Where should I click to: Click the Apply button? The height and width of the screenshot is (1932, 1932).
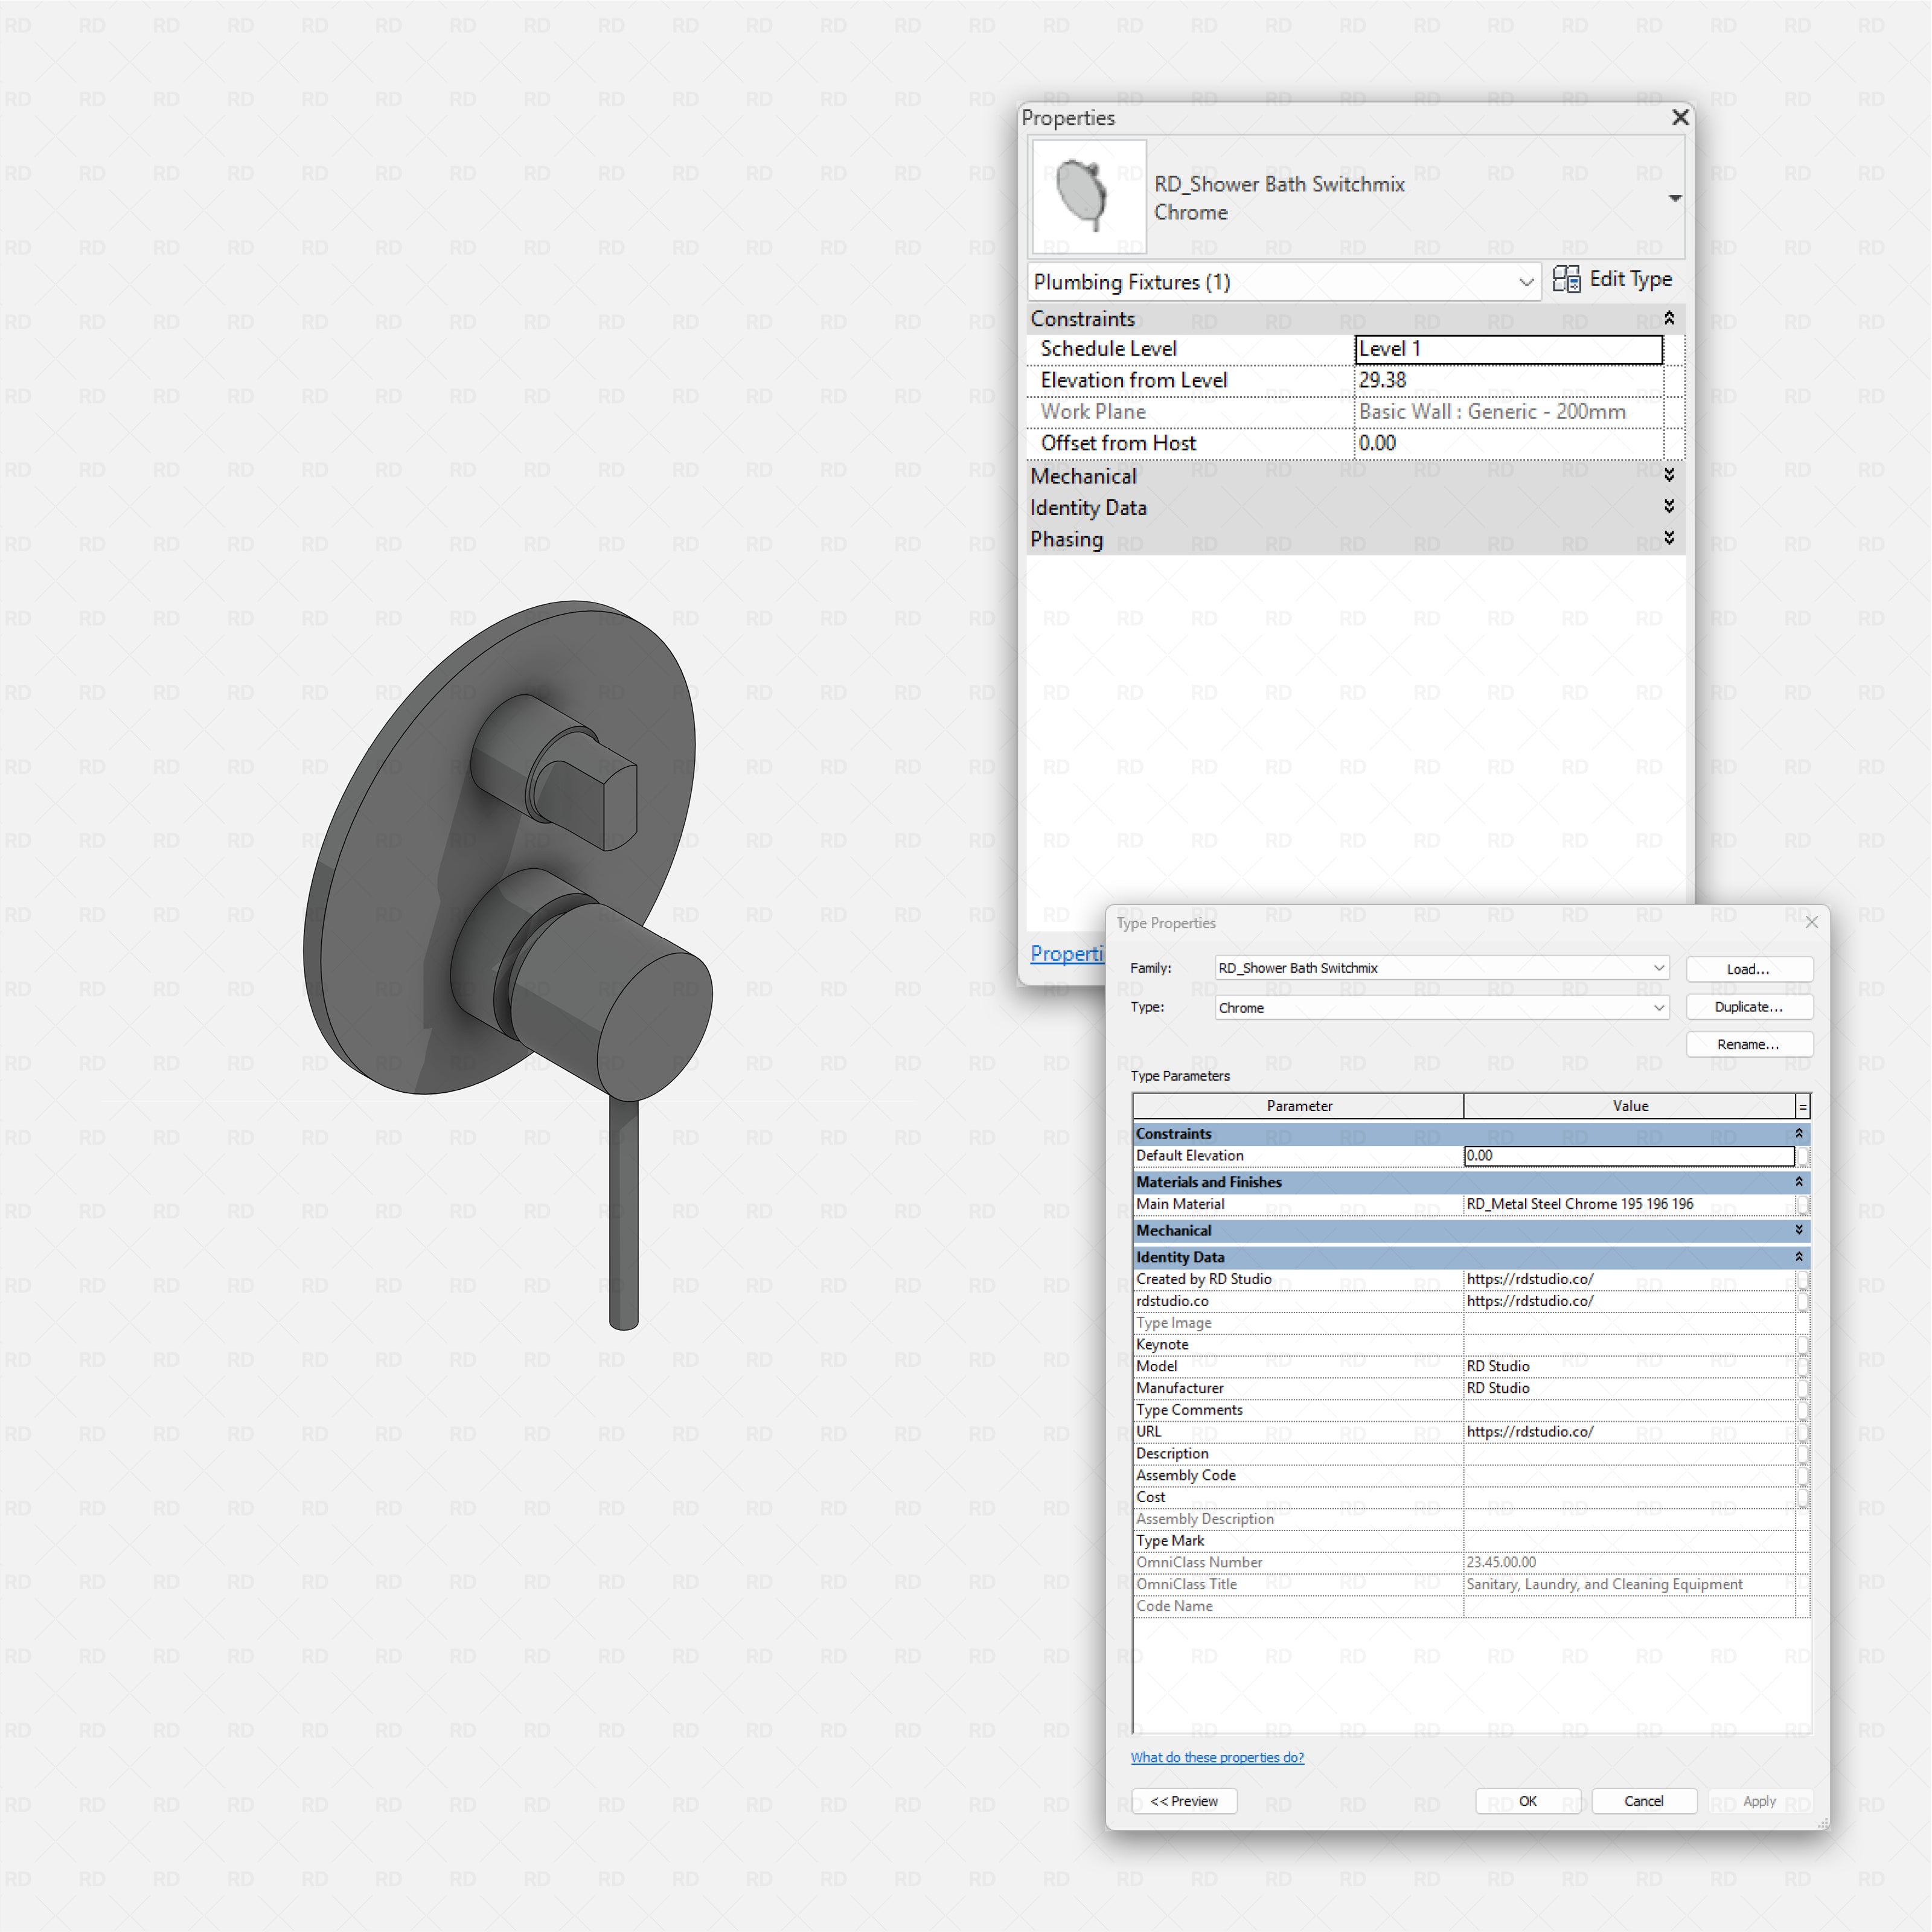[x=1759, y=1801]
